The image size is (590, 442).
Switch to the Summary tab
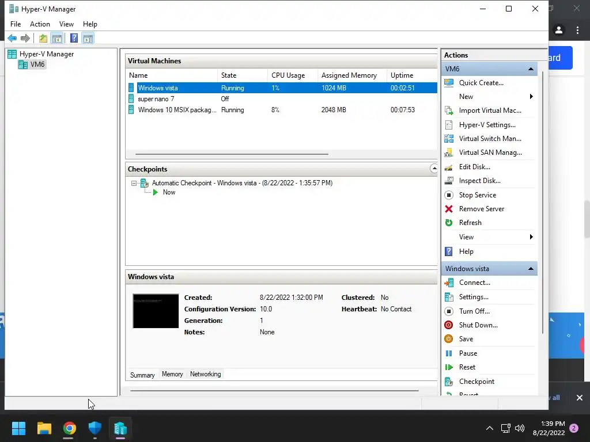142,375
